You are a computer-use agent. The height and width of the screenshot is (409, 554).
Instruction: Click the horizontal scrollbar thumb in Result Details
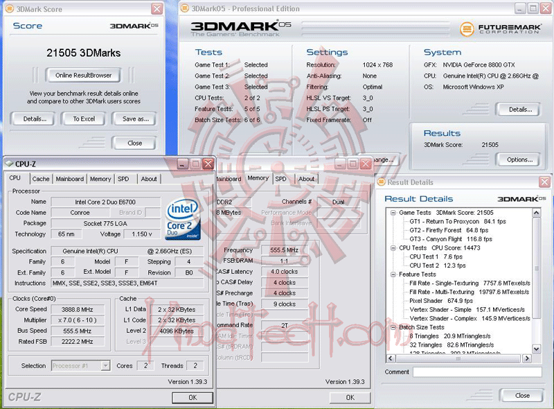[458, 358]
